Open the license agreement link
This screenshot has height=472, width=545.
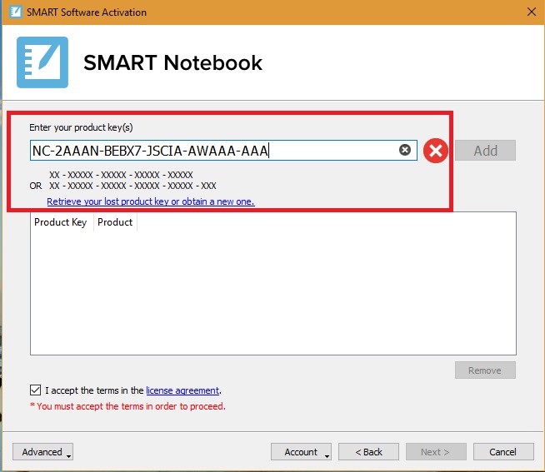click(x=182, y=390)
